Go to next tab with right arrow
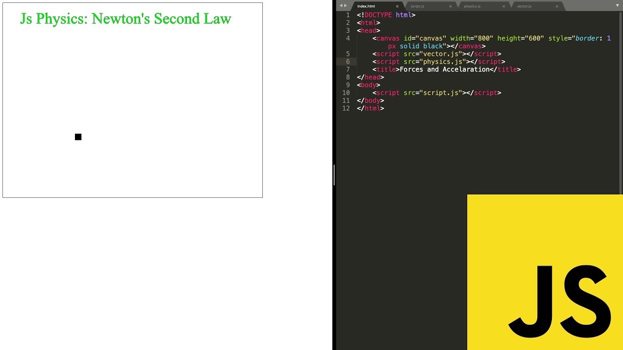 coord(346,6)
